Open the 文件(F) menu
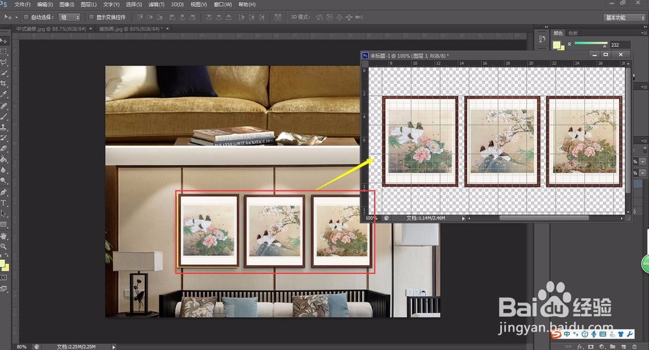Image resolution: width=649 pixels, height=350 pixels. click(x=22, y=5)
